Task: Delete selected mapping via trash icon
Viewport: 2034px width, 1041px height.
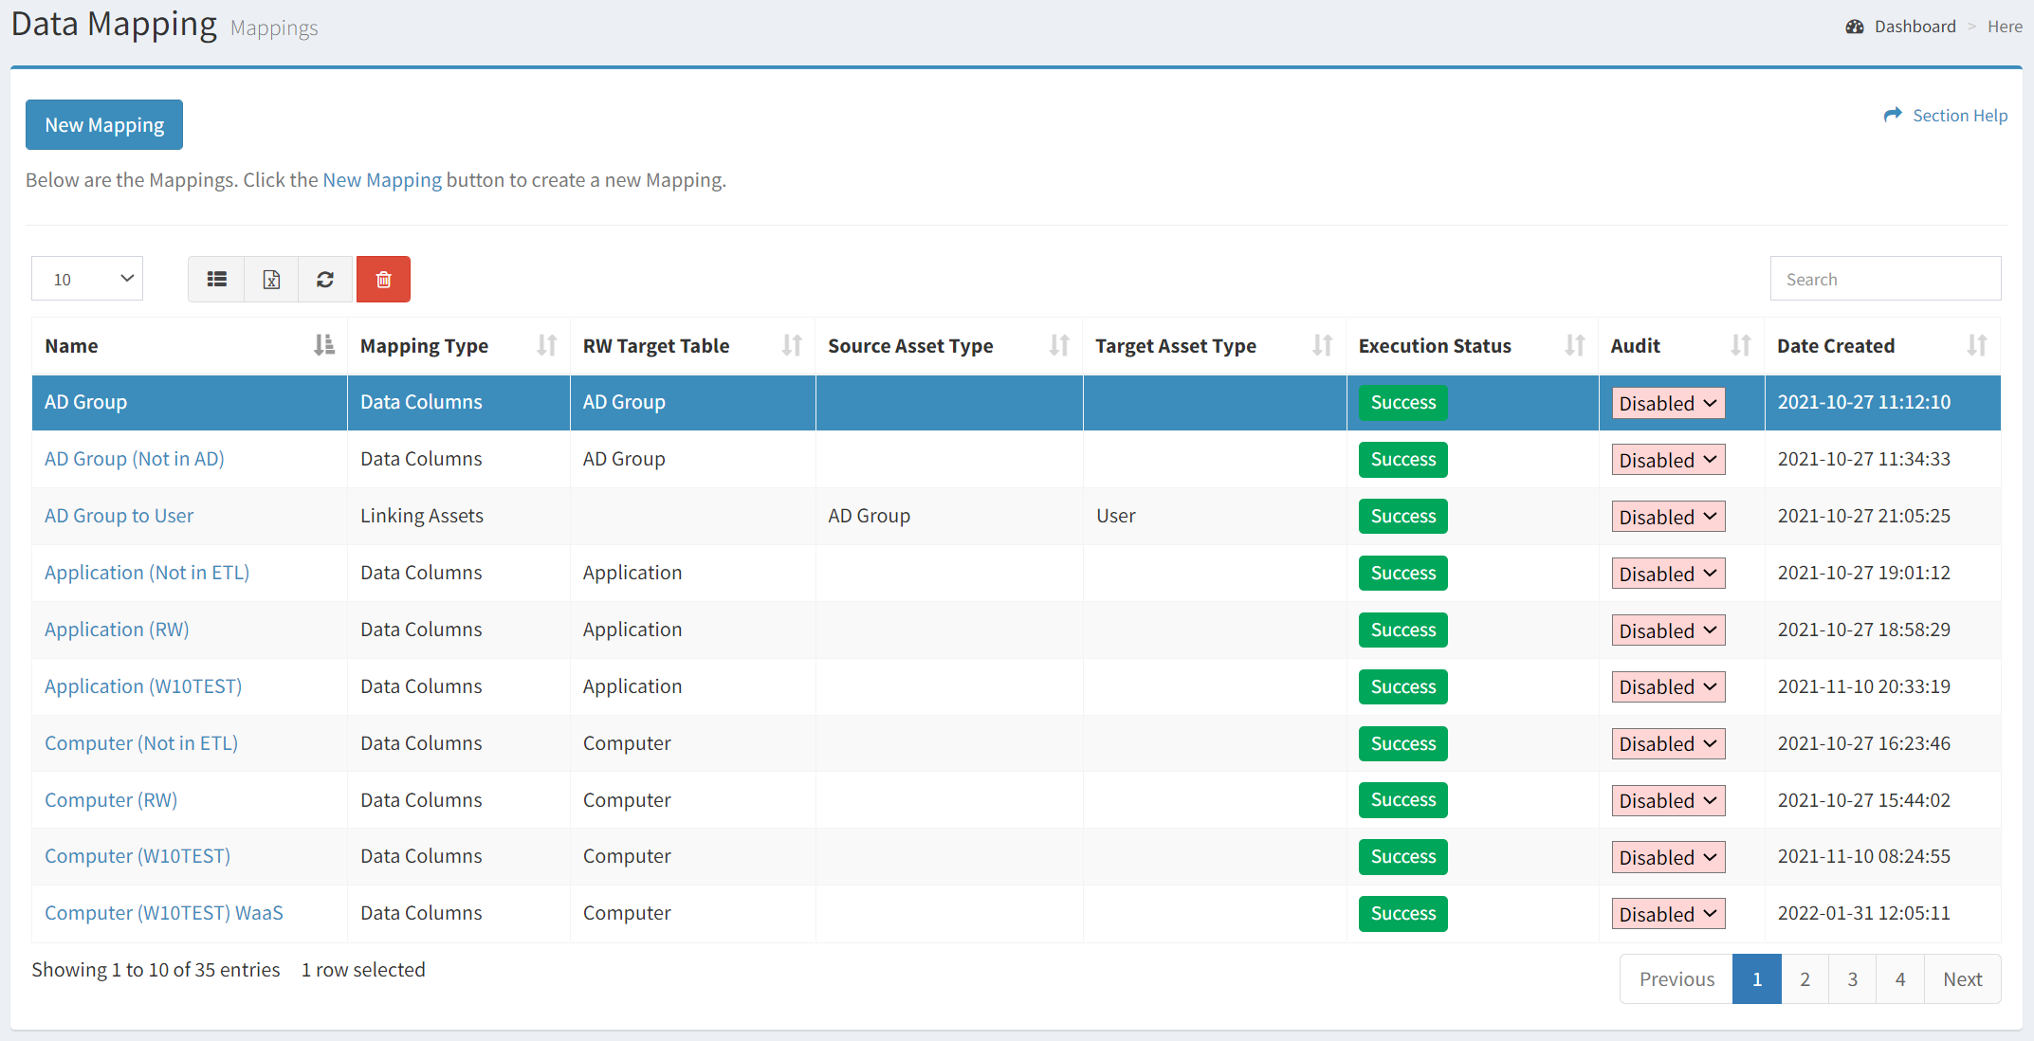Action: [383, 279]
